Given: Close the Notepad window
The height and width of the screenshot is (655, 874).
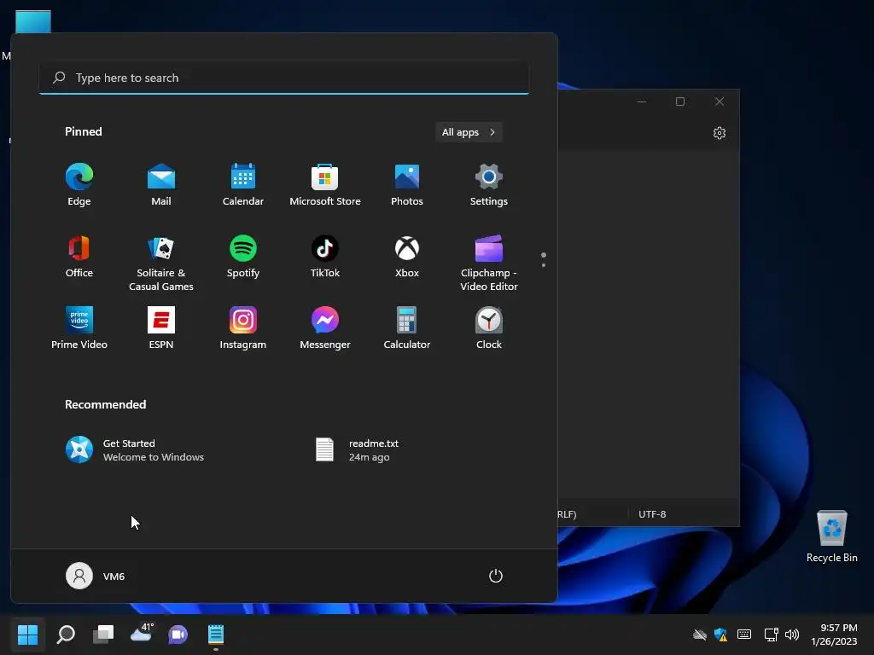Looking at the screenshot, I should (x=720, y=101).
